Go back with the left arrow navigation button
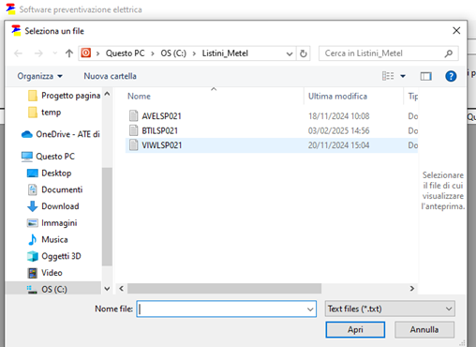The image size is (476, 347). pos(19,53)
